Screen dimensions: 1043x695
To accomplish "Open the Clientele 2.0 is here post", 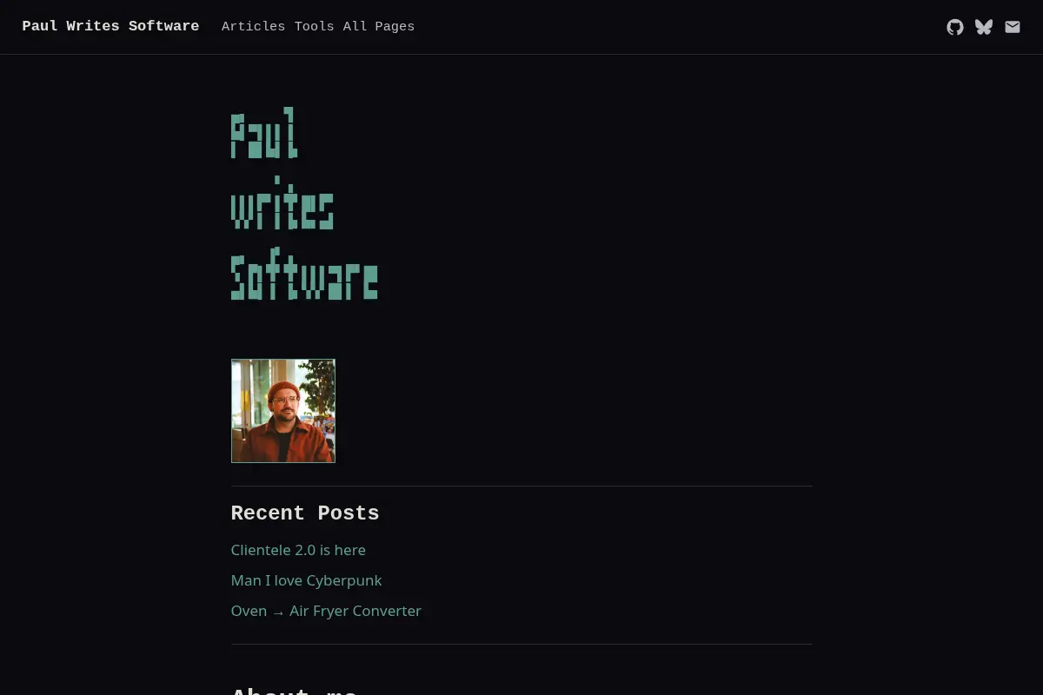I will [x=298, y=550].
